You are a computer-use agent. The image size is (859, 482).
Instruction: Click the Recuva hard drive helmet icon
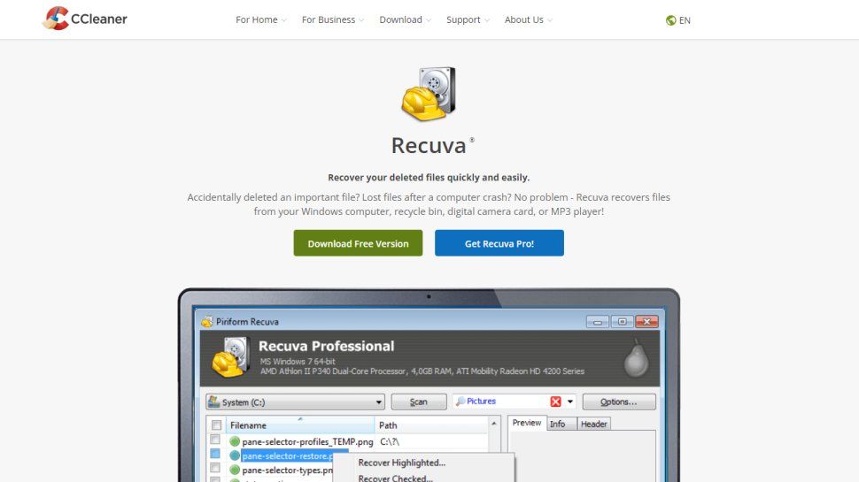(x=429, y=94)
